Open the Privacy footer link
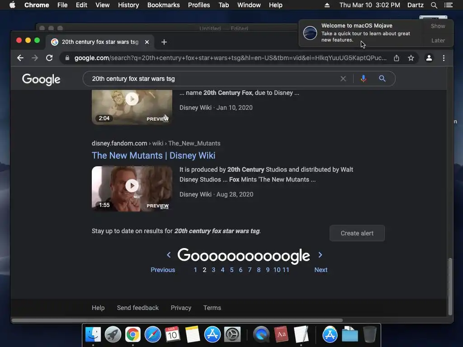This screenshot has width=463, height=347. pos(181,308)
